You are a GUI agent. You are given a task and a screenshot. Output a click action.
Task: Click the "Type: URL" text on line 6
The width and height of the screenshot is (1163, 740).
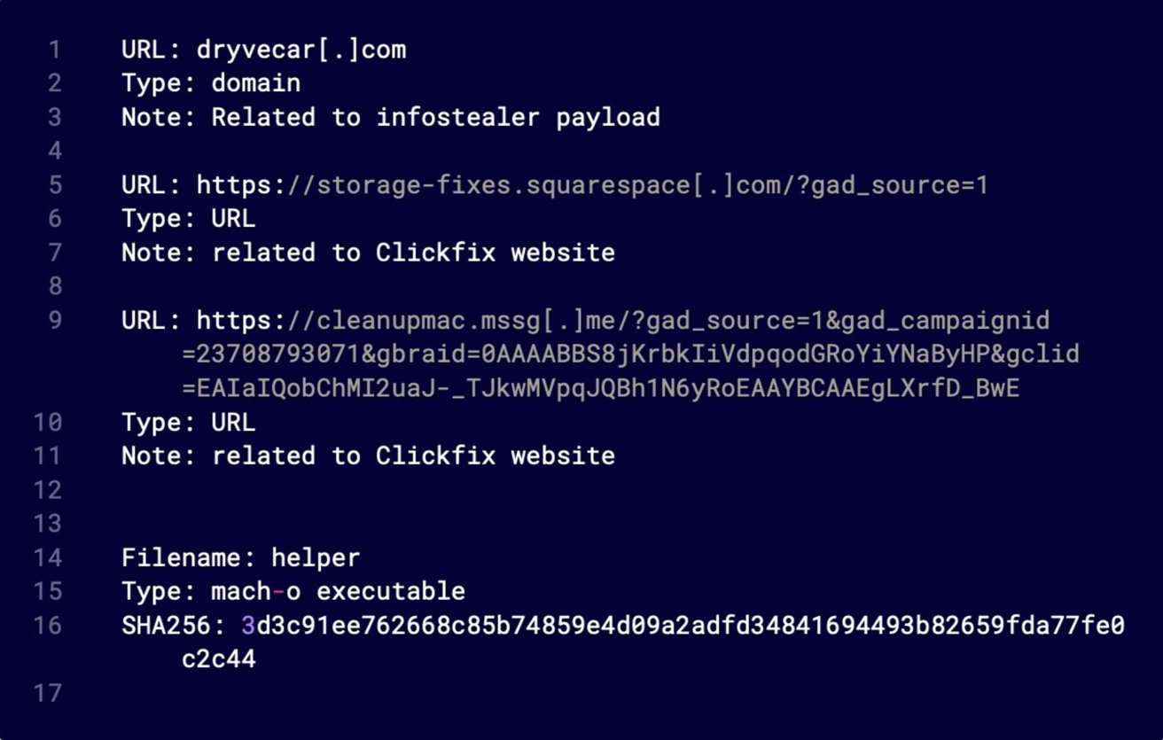point(188,219)
